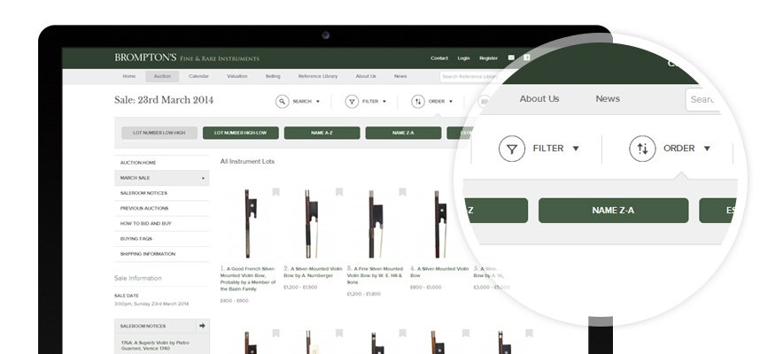Open the small ORDER dropdown arrow on laptop page
Image resolution: width=783 pixels, height=354 pixels.
pos(451,102)
